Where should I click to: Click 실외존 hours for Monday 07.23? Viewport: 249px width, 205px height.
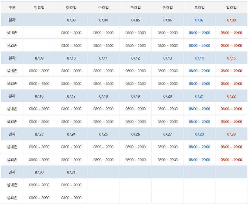(39, 160)
